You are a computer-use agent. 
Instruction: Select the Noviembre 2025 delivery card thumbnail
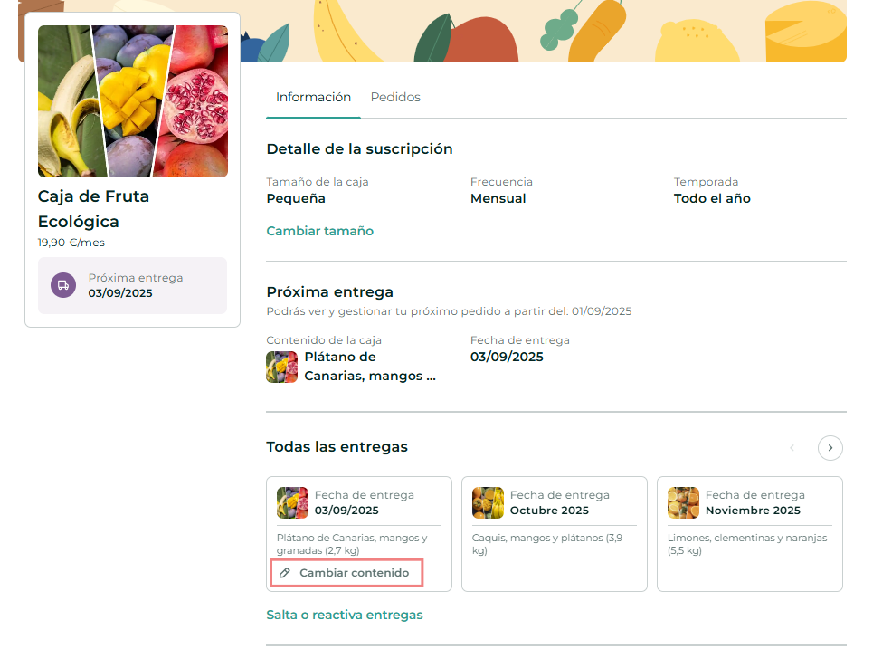683,502
